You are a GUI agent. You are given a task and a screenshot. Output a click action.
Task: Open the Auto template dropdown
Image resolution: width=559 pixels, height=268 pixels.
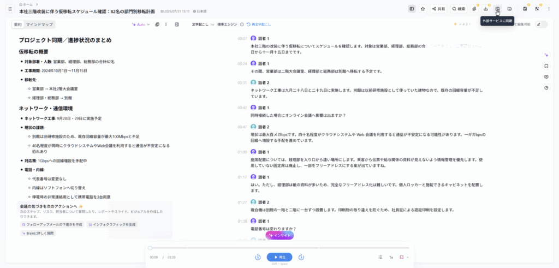[x=141, y=25]
